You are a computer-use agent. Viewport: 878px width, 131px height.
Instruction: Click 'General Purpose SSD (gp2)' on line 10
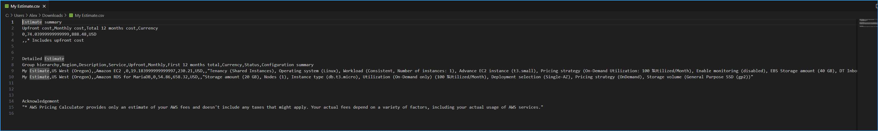[x=717, y=77]
